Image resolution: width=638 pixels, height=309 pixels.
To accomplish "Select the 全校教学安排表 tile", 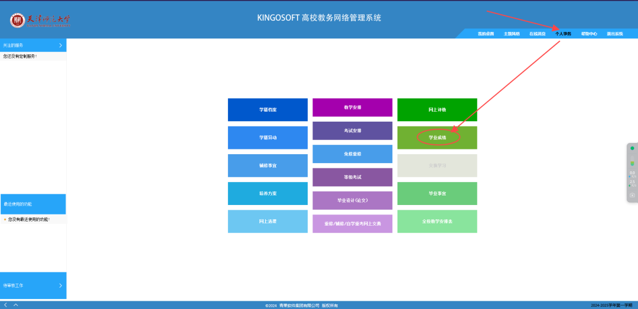I will (437, 222).
